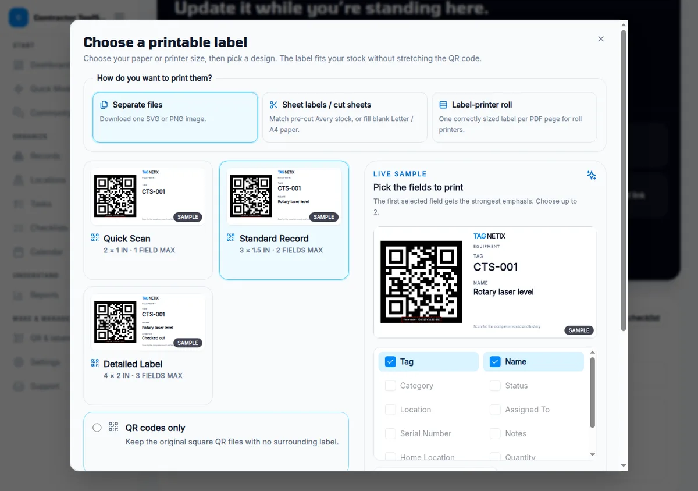Viewport: 698px width, 491px height.
Task: Click the scissors icon for sheet labels
Action: pyautogui.click(x=273, y=105)
